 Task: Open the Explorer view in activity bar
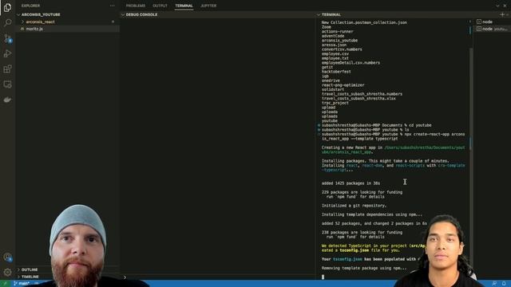coord(7,7)
